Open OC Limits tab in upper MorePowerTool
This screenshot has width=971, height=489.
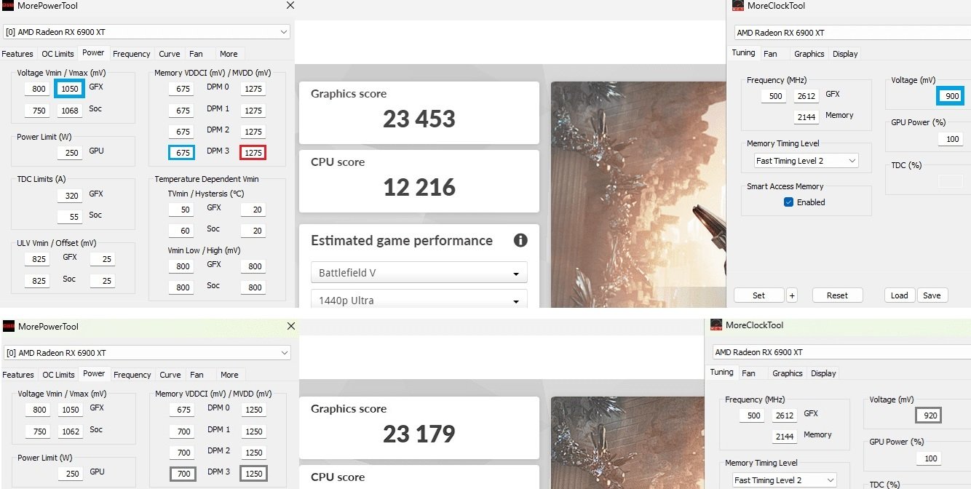click(x=58, y=54)
